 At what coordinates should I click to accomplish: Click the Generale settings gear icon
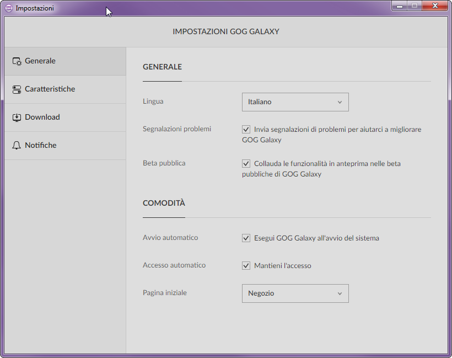tap(17, 61)
